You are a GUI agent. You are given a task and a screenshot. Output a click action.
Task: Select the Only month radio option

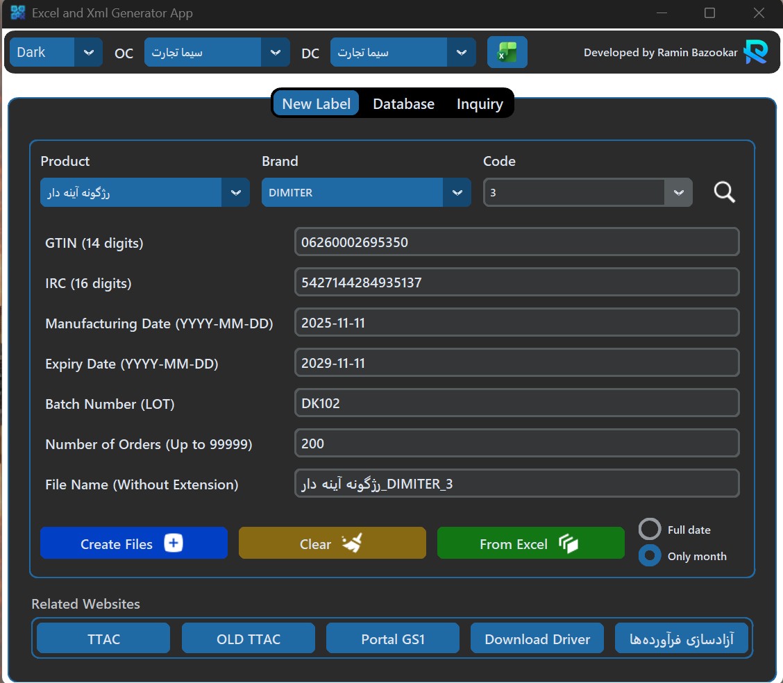(650, 556)
